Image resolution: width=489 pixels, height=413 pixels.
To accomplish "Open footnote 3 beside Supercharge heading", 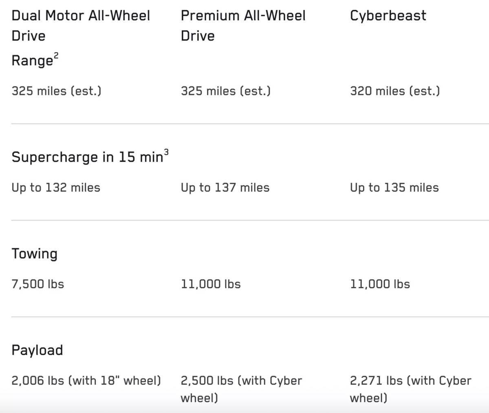I will pos(166,152).
